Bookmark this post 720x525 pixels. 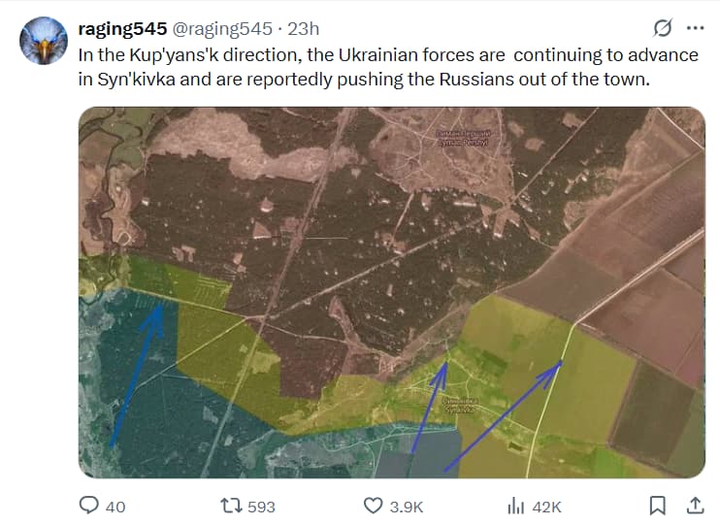pyautogui.click(x=657, y=506)
